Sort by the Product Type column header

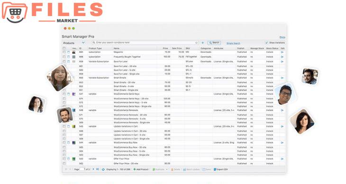[95, 48]
